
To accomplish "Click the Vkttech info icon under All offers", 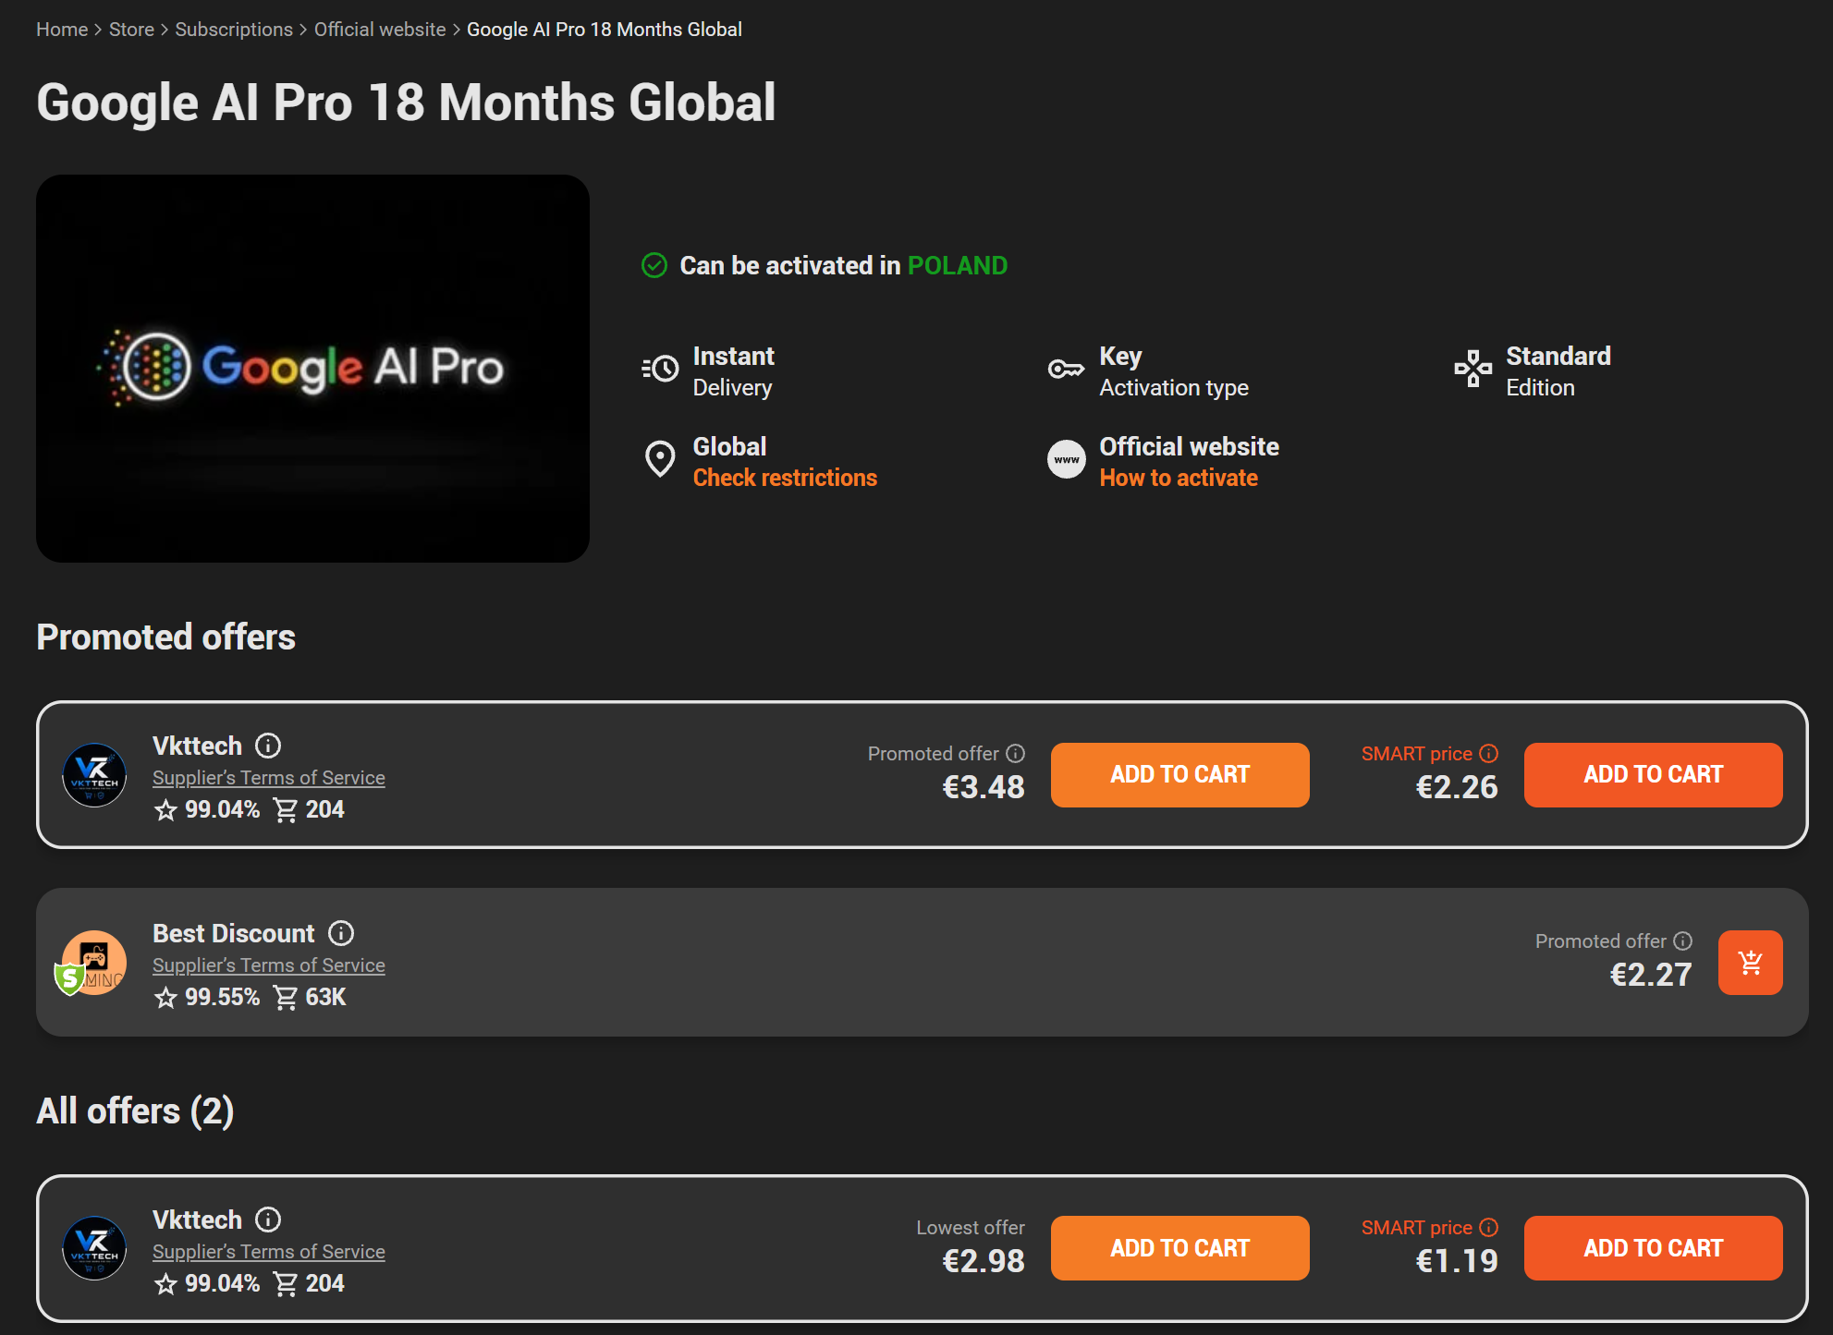I will point(268,1220).
